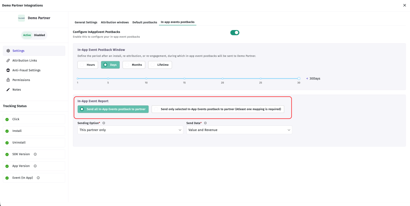
Task: Switch to General Settings tab
Action: 86,22
